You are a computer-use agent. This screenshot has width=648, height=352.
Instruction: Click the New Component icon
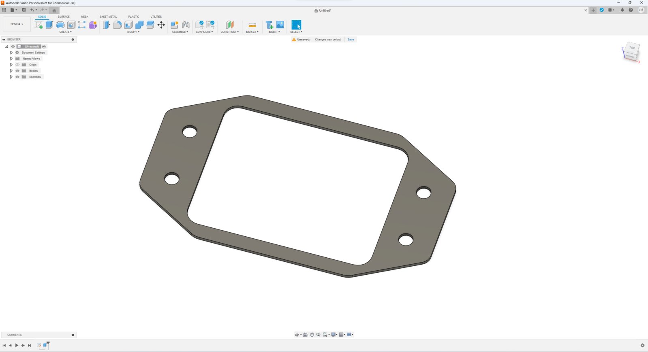(175, 25)
